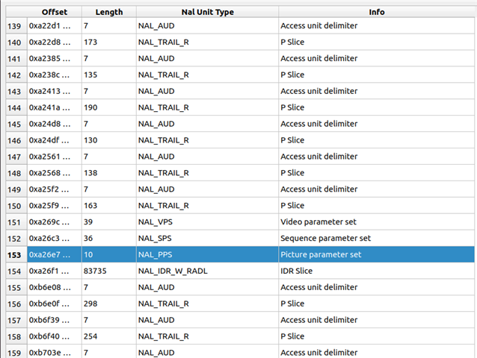This screenshot has height=358, width=477.
Task: Click the highlighted NAL_PPS cell
Action: (x=207, y=254)
